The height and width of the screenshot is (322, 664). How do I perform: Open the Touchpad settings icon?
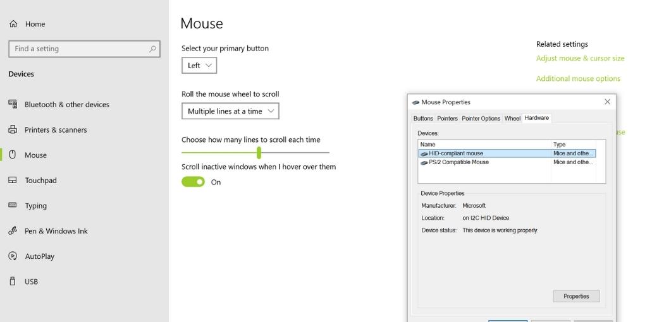pos(13,180)
